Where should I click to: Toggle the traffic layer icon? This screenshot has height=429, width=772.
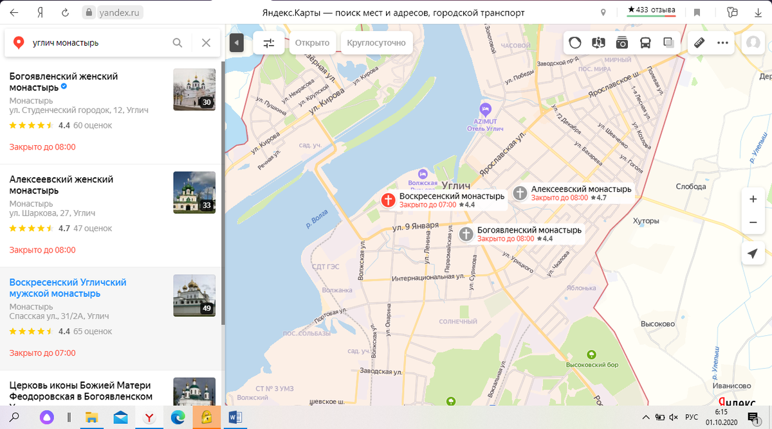[x=575, y=43]
